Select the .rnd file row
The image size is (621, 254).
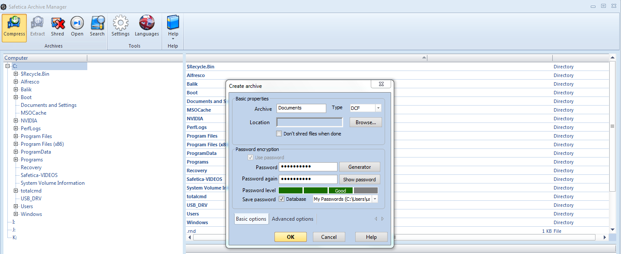pos(397,231)
